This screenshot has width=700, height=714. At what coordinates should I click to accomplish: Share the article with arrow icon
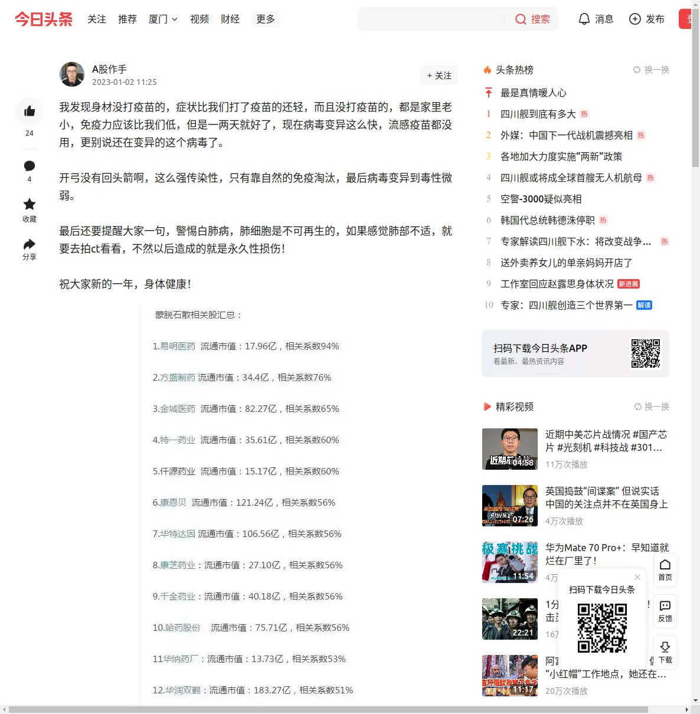click(x=30, y=244)
